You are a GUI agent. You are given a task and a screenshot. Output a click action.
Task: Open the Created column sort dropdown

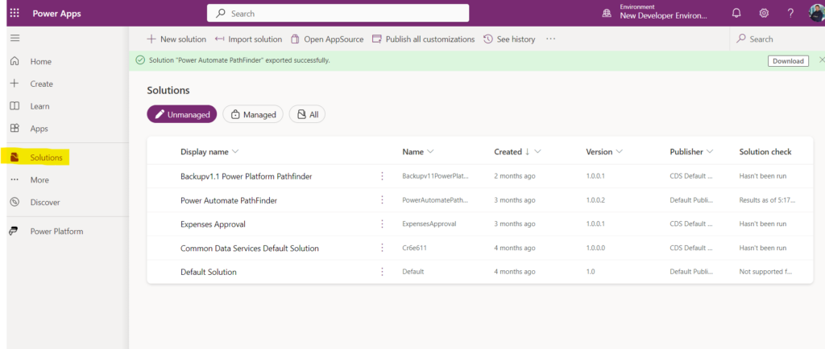(537, 151)
